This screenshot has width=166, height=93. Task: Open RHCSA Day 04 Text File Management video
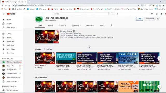click(x=149, y=58)
